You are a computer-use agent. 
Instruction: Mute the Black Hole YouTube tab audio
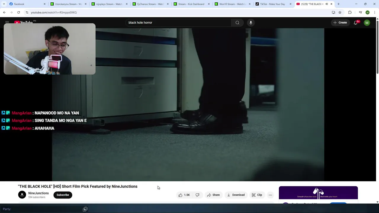[327, 4]
